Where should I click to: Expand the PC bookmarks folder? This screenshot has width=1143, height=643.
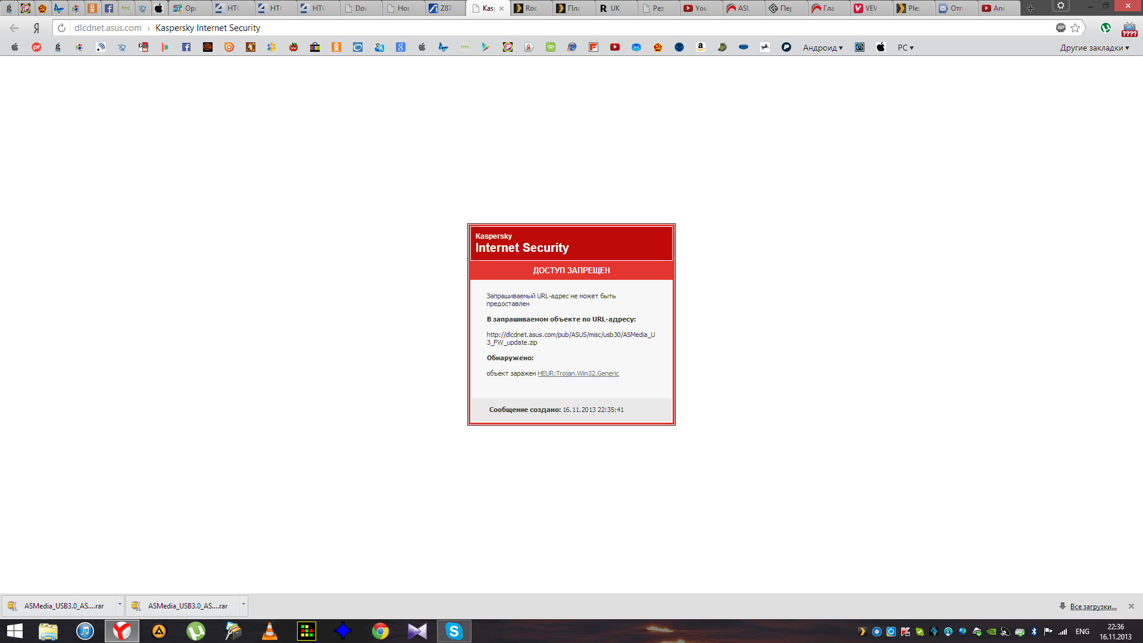(x=905, y=48)
